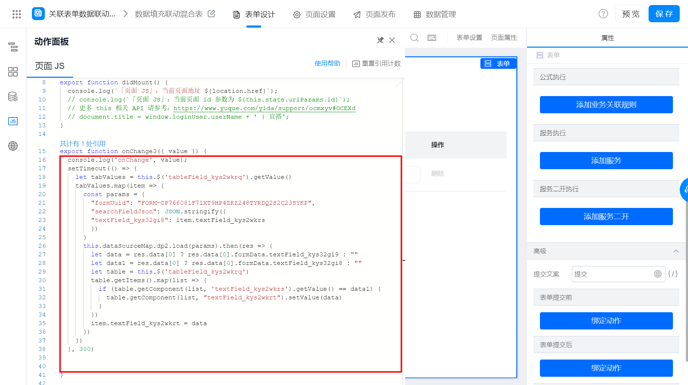Click the 删除 action in table row
The height and width of the screenshot is (385, 688).
click(x=437, y=174)
